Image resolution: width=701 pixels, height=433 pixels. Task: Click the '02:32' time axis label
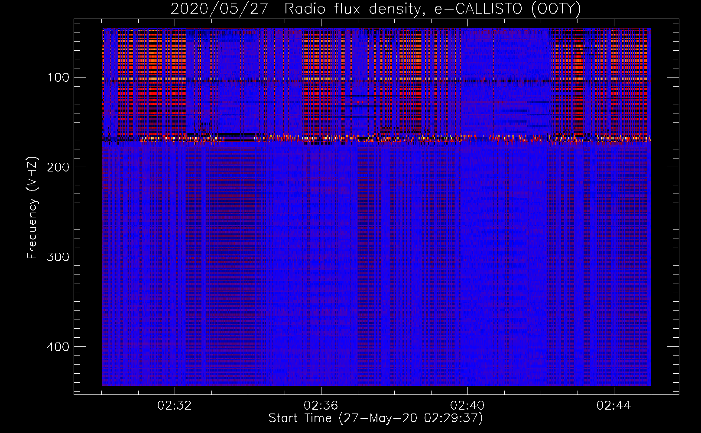click(175, 406)
